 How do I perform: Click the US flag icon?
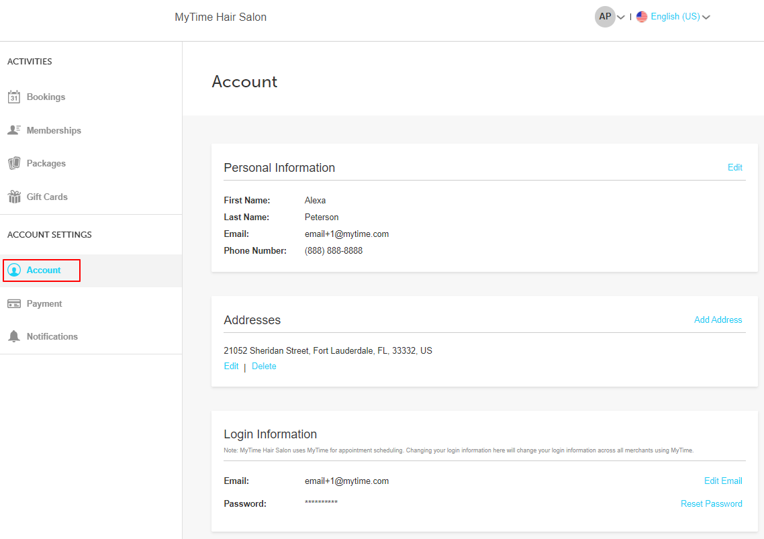[642, 17]
